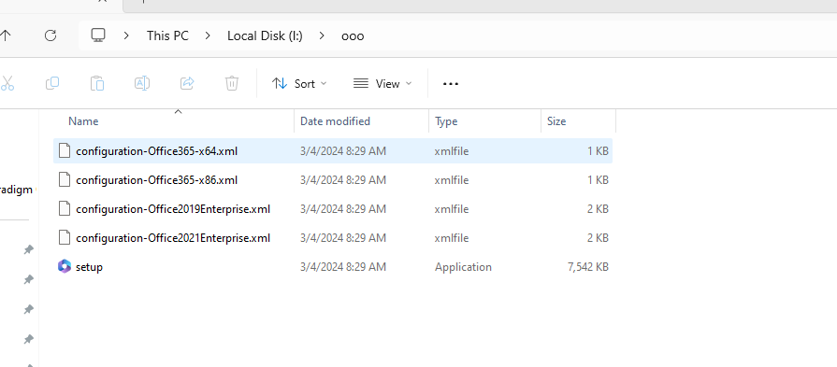Sort by Date modified column header
Image resolution: width=837 pixels, height=367 pixels.
pyautogui.click(x=335, y=121)
